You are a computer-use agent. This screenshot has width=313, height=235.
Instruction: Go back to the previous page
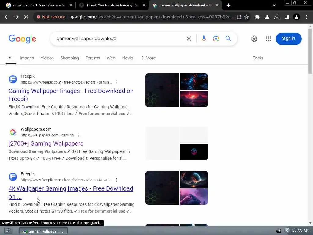click(7, 17)
